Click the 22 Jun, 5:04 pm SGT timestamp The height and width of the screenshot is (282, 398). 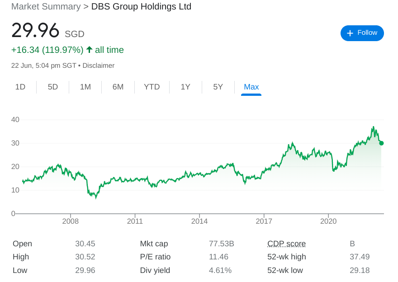pos(44,66)
